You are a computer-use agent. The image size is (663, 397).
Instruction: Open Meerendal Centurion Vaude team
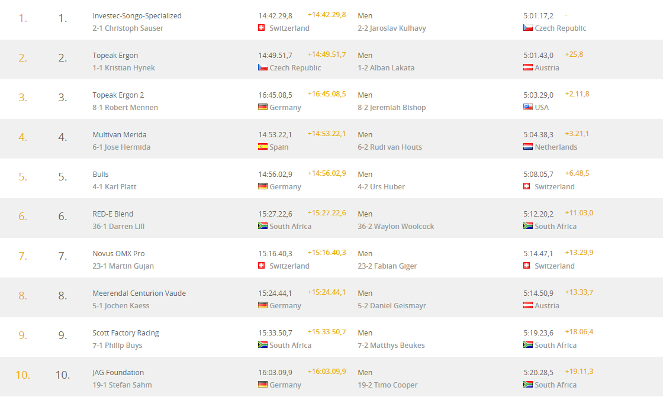pyautogui.click(x=139, y=293)
